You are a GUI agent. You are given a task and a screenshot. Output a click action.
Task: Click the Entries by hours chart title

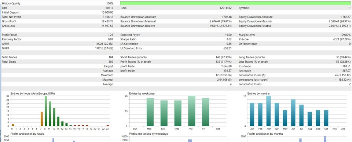point(33,94)
